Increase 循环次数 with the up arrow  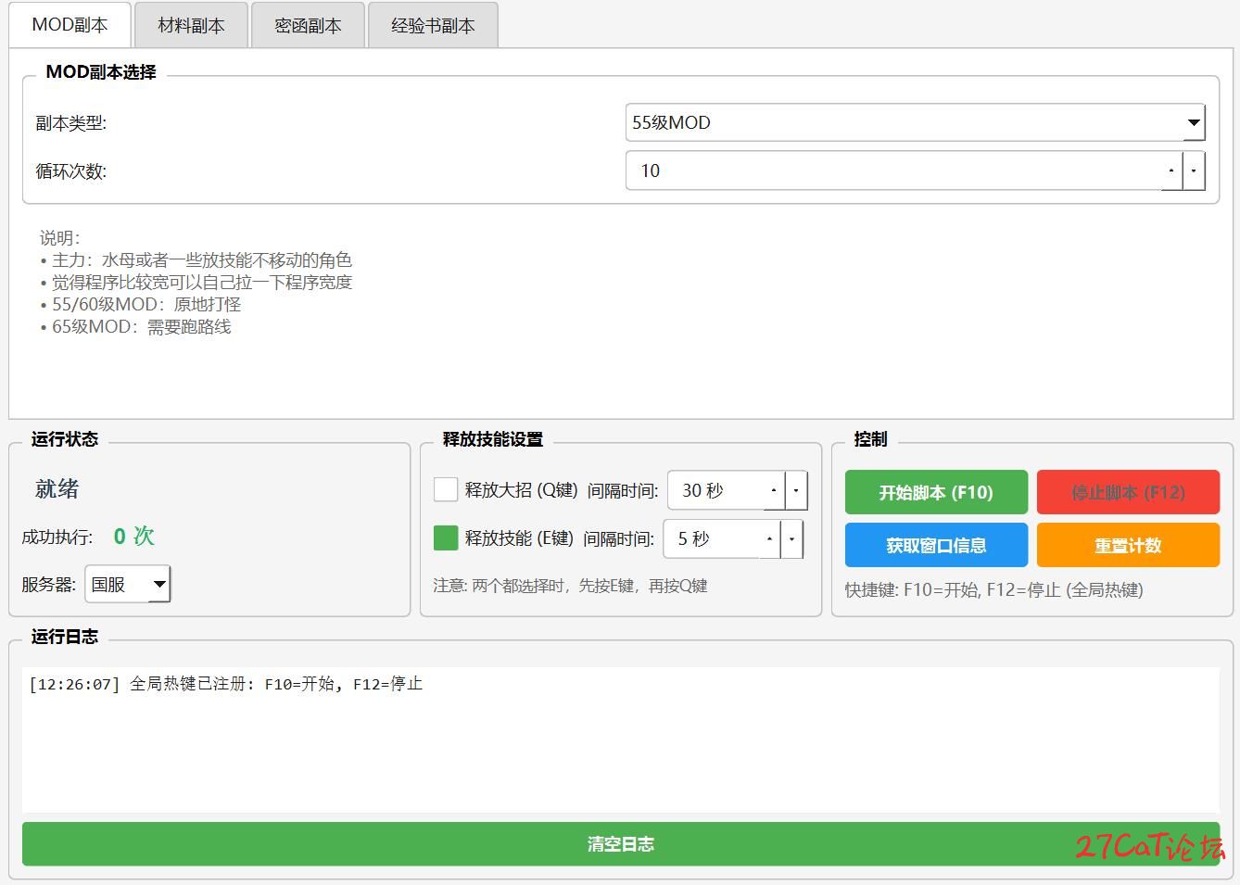pos(1171,171)
